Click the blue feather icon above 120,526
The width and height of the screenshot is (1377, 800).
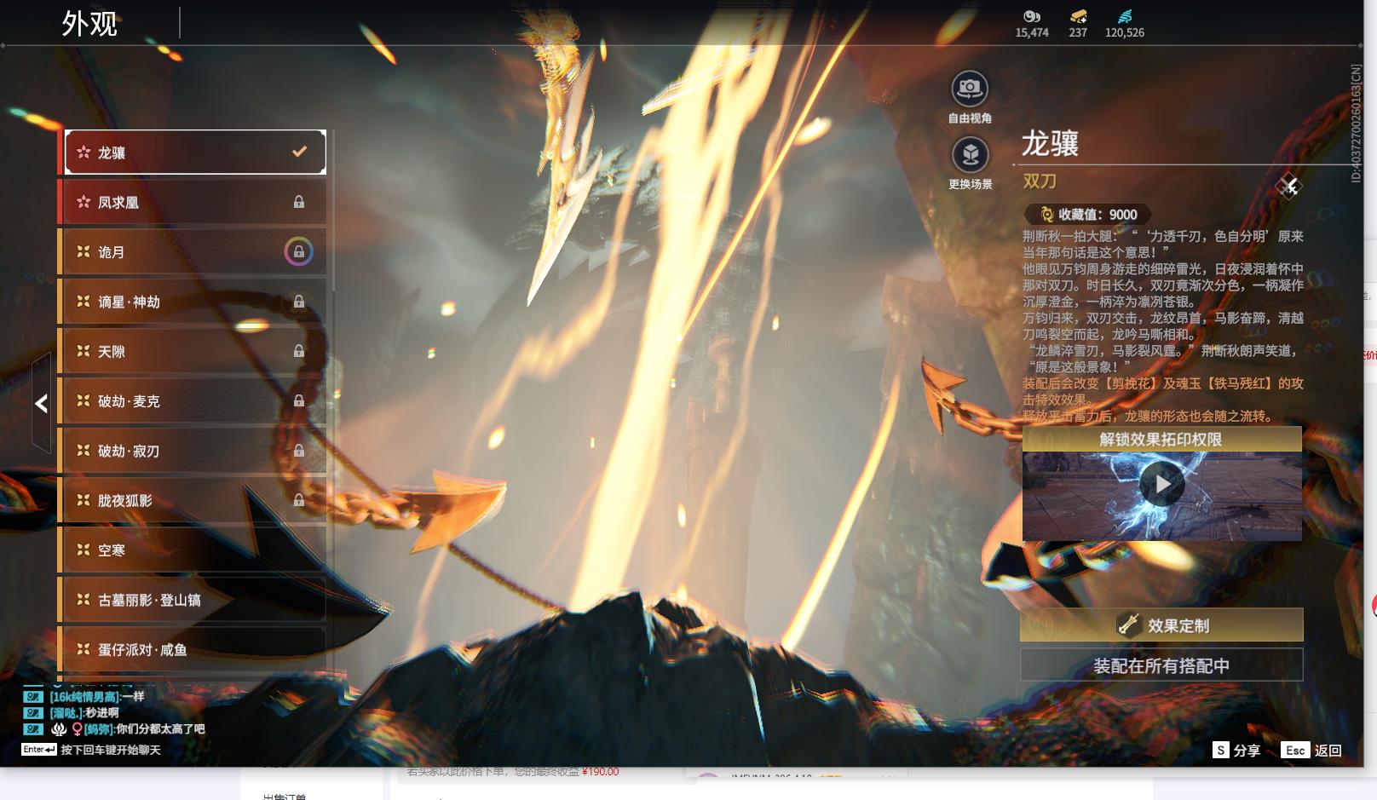point(1125,16)
